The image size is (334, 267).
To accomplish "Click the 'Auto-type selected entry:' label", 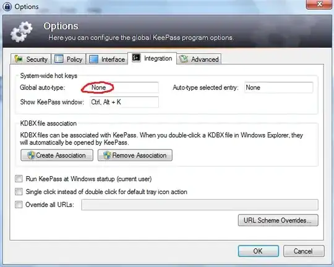I will pyautogui.click(x=205, y=88).
